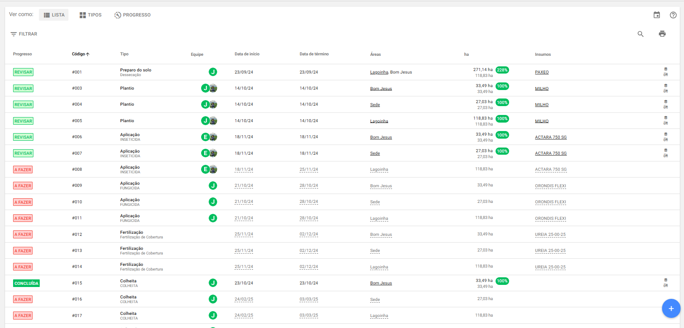This screenshot has width=684, height=328.
Task: Open Lagoinha area link on row #005
Action: (x=379, y=121)
